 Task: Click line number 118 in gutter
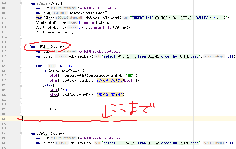point(4,56)
